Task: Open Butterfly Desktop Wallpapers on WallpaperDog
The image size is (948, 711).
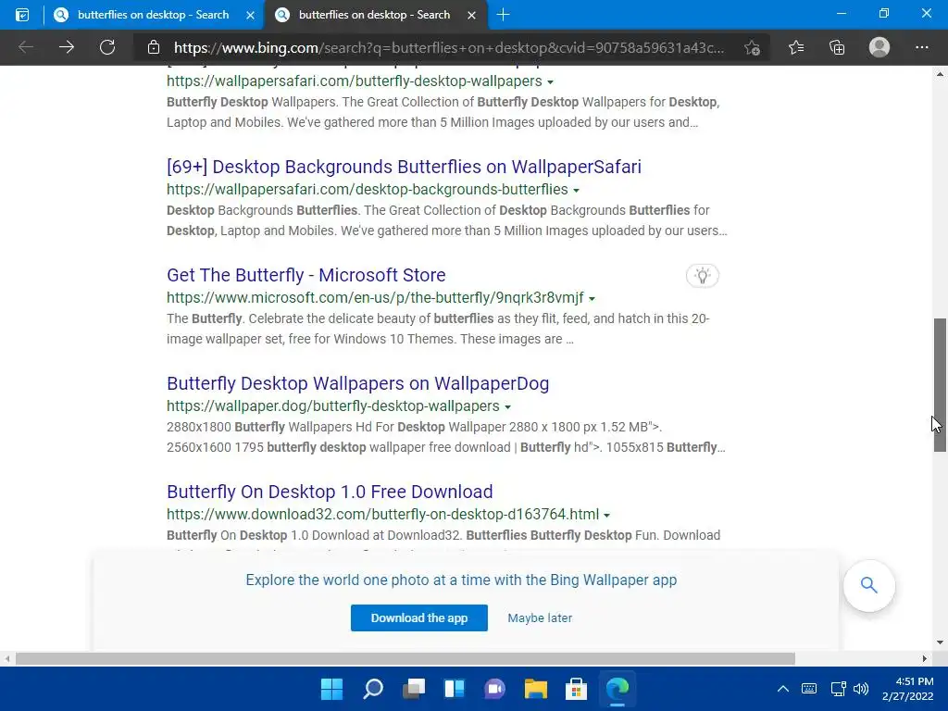Action: [358, 382]
